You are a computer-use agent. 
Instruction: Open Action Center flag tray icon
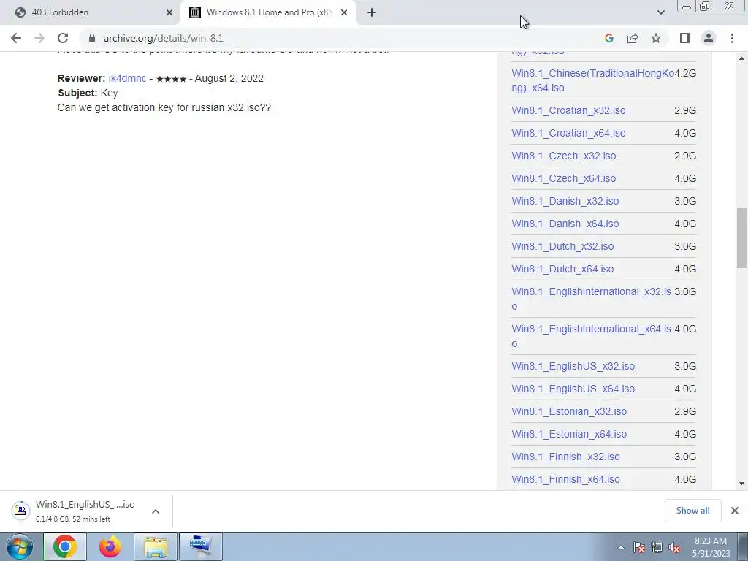click(x=639, y=547)
